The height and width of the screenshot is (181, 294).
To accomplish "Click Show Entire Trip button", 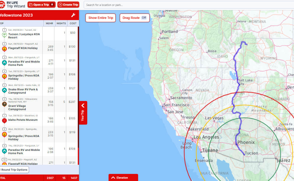I will click(x=101, y=18).
